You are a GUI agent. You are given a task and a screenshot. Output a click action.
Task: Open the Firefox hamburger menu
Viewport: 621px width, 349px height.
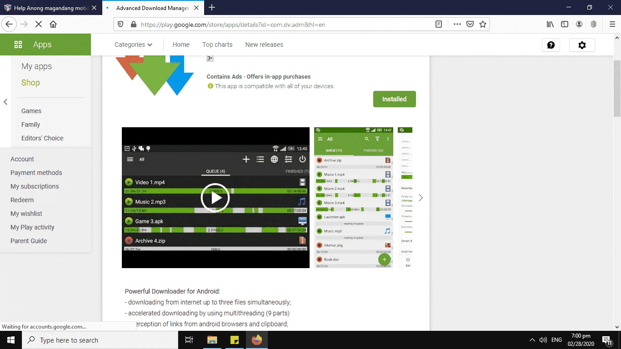pos(612,25)
